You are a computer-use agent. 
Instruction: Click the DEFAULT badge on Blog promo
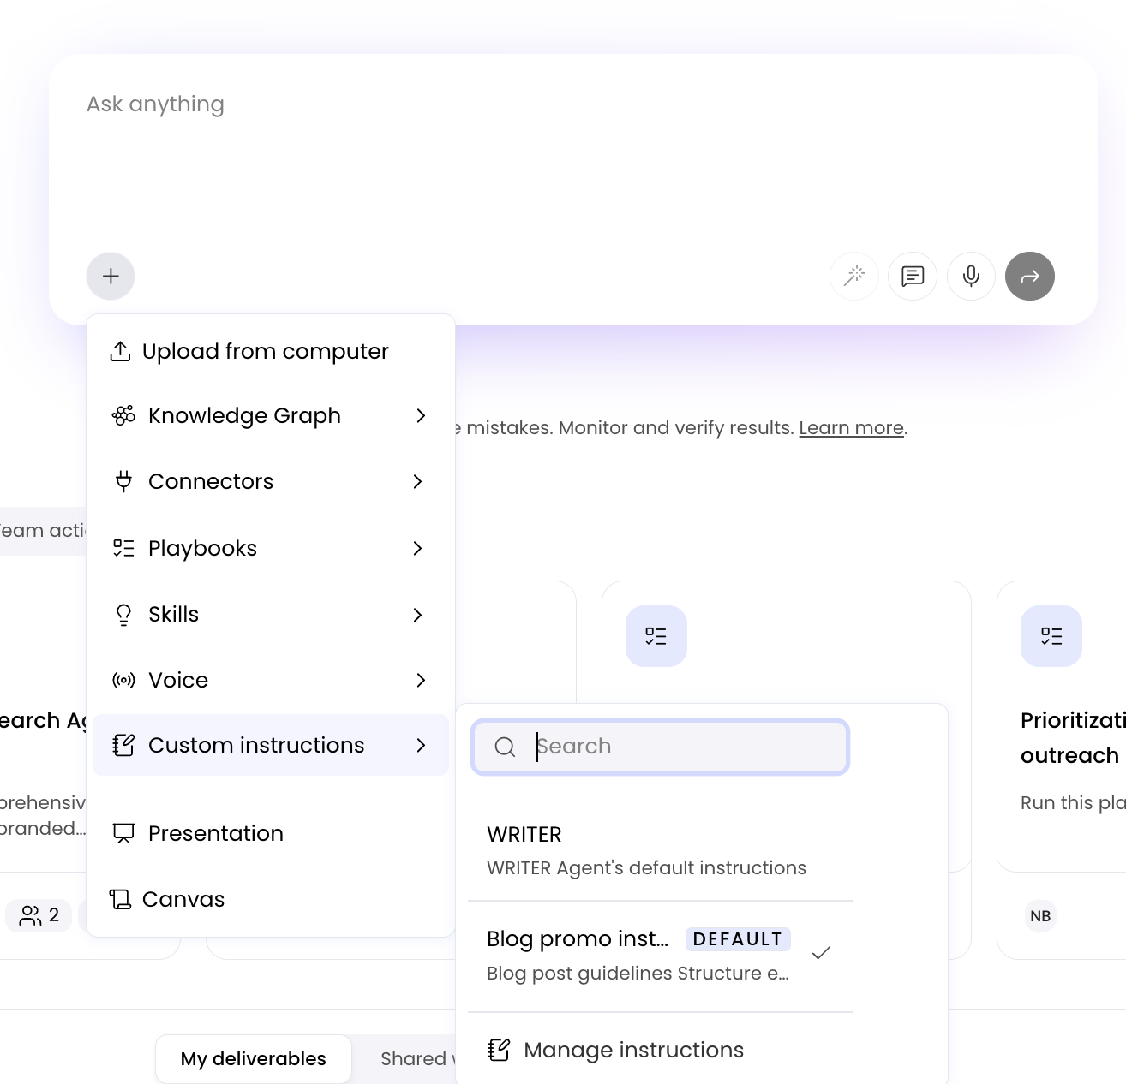(738, 939)
